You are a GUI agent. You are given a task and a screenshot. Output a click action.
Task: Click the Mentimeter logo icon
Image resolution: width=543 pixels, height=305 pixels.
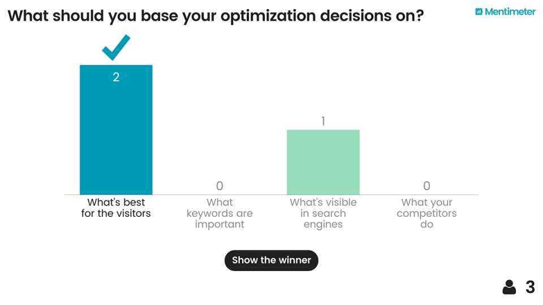coord(479,11)
